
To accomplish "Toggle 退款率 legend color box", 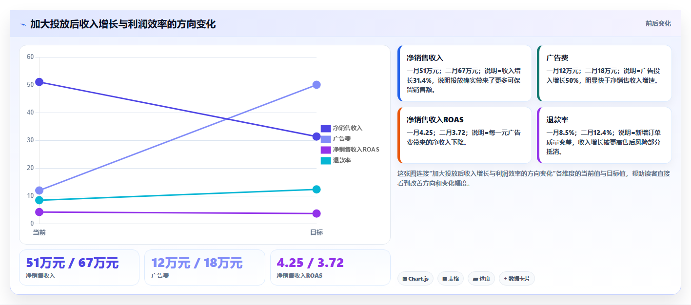I will [326, 160].
